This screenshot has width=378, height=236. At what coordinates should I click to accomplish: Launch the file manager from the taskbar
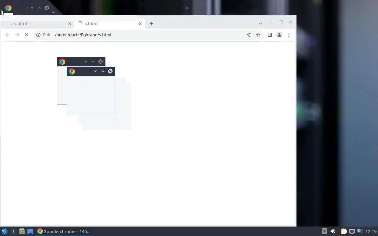22,231
